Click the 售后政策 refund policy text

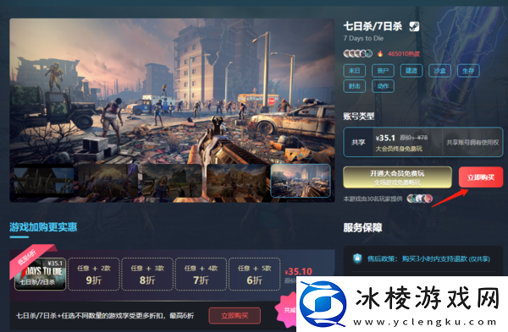428,259
